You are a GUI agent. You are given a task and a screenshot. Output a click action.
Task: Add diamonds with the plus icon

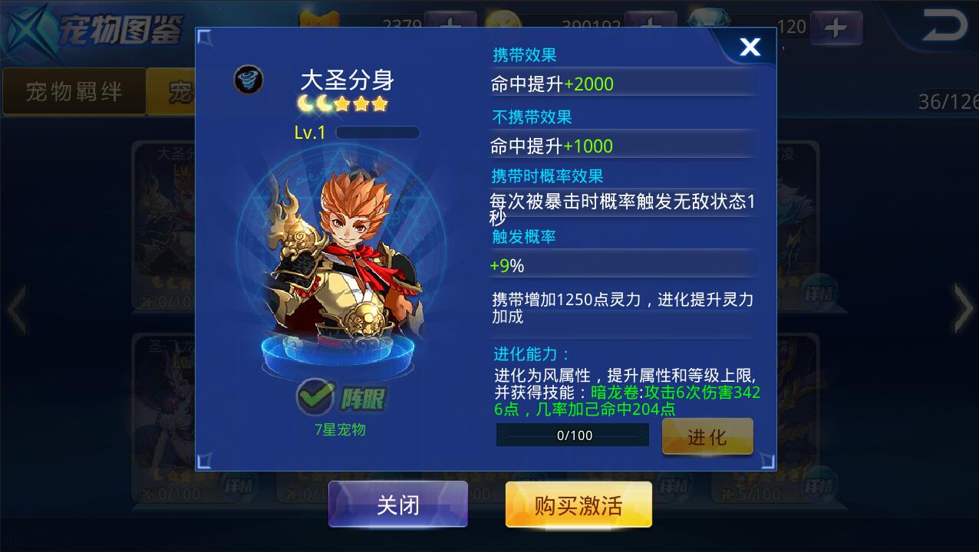pos(836,28)
